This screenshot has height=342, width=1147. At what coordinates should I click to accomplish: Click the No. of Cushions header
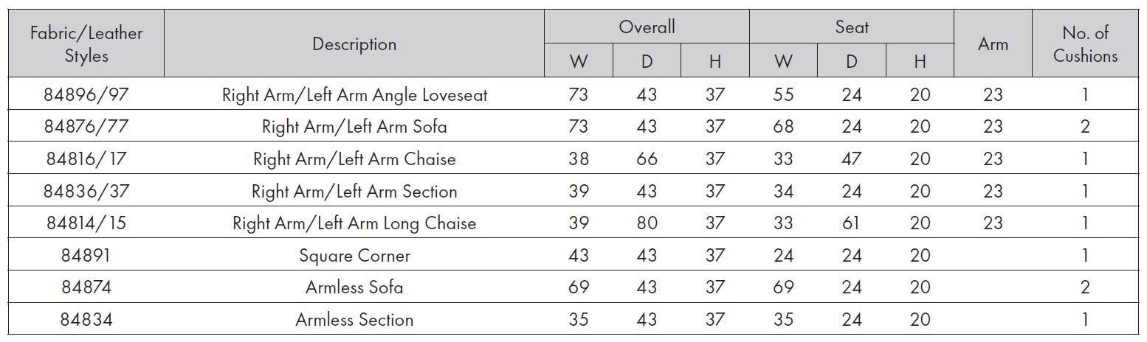1085,44
